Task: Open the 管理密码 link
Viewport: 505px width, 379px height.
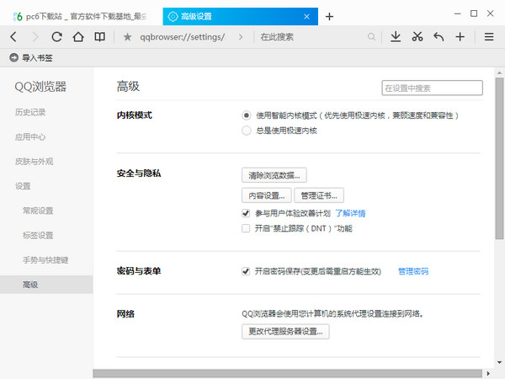Action: pos(412,271)
